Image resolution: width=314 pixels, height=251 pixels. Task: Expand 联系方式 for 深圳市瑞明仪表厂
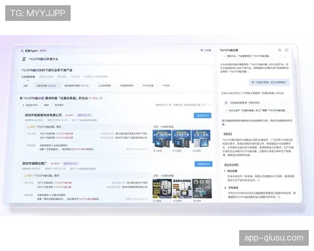point(71,164)
